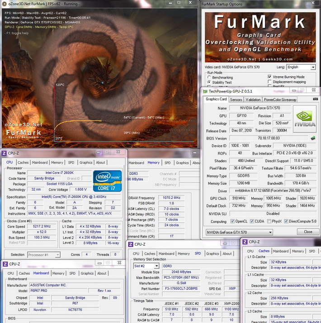Viewport: 321px width, 323px height.
Task: Toggle the DirectCompute 5.0 checkbox
Action: 286,221
